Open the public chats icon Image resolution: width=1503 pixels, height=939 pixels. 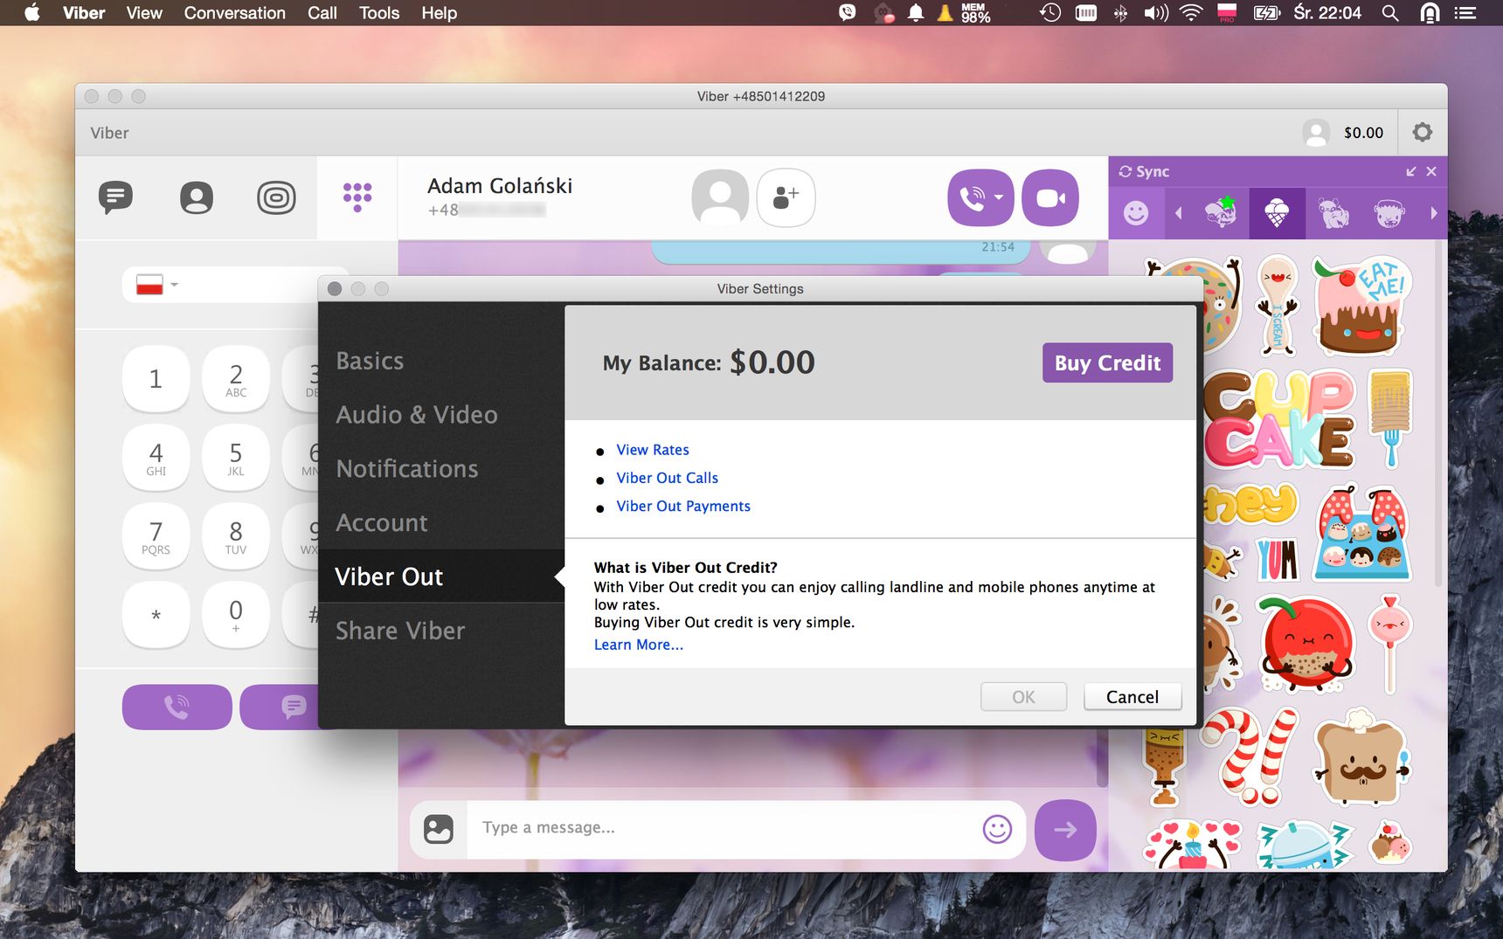[x=276, y=197]
